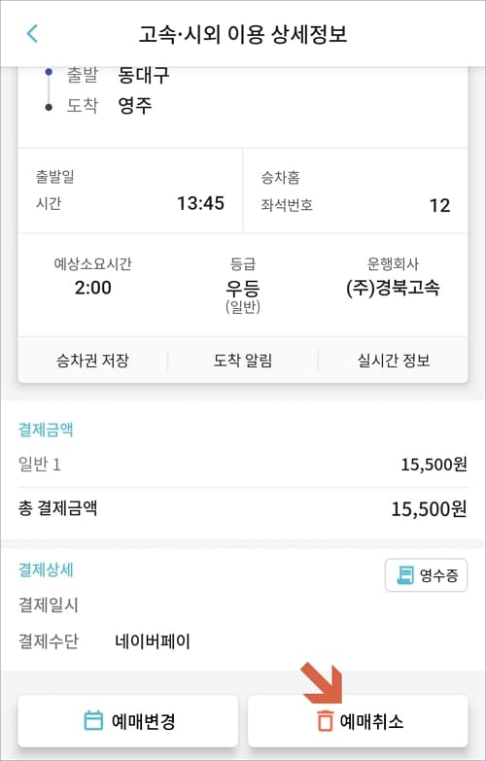Screen dimensions: 486x761
Task: Click the receipt icon next to 영수증
Action: 405,575
